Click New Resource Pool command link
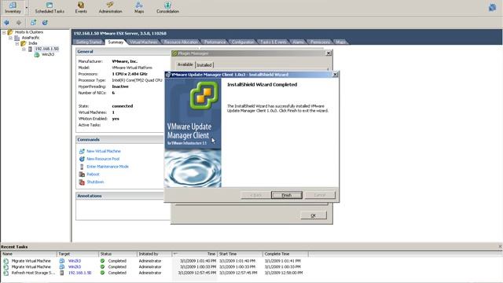 coord(103,159)
